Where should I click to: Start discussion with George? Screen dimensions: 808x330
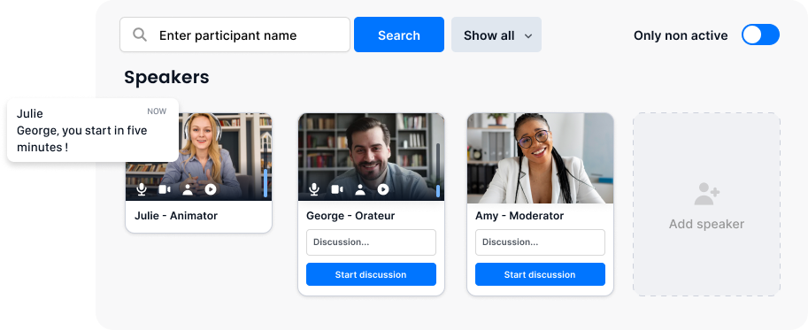tap(371, 274)
